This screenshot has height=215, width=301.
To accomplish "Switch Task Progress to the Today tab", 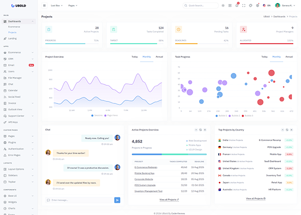I will [264, 57].
